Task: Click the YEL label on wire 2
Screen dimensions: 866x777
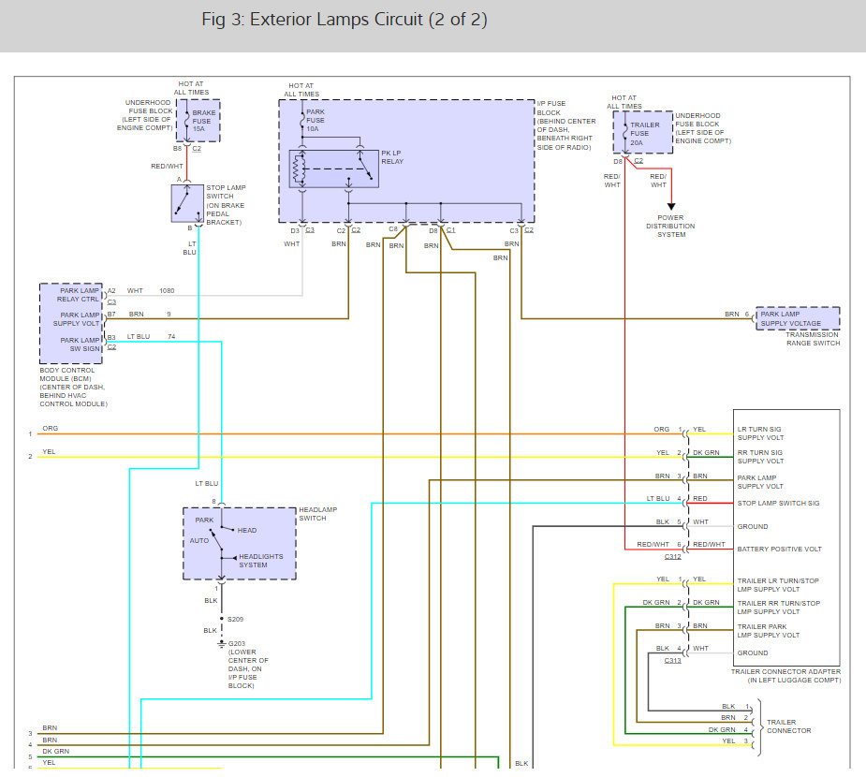Action: pyautogui.click(x=50, y=452)
